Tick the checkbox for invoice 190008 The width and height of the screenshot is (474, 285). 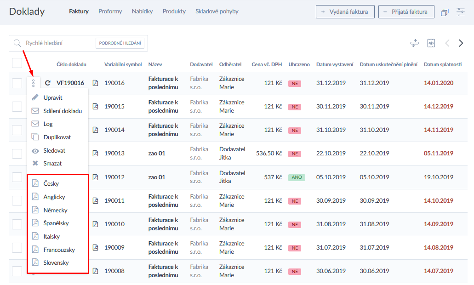tap(17, 271)
